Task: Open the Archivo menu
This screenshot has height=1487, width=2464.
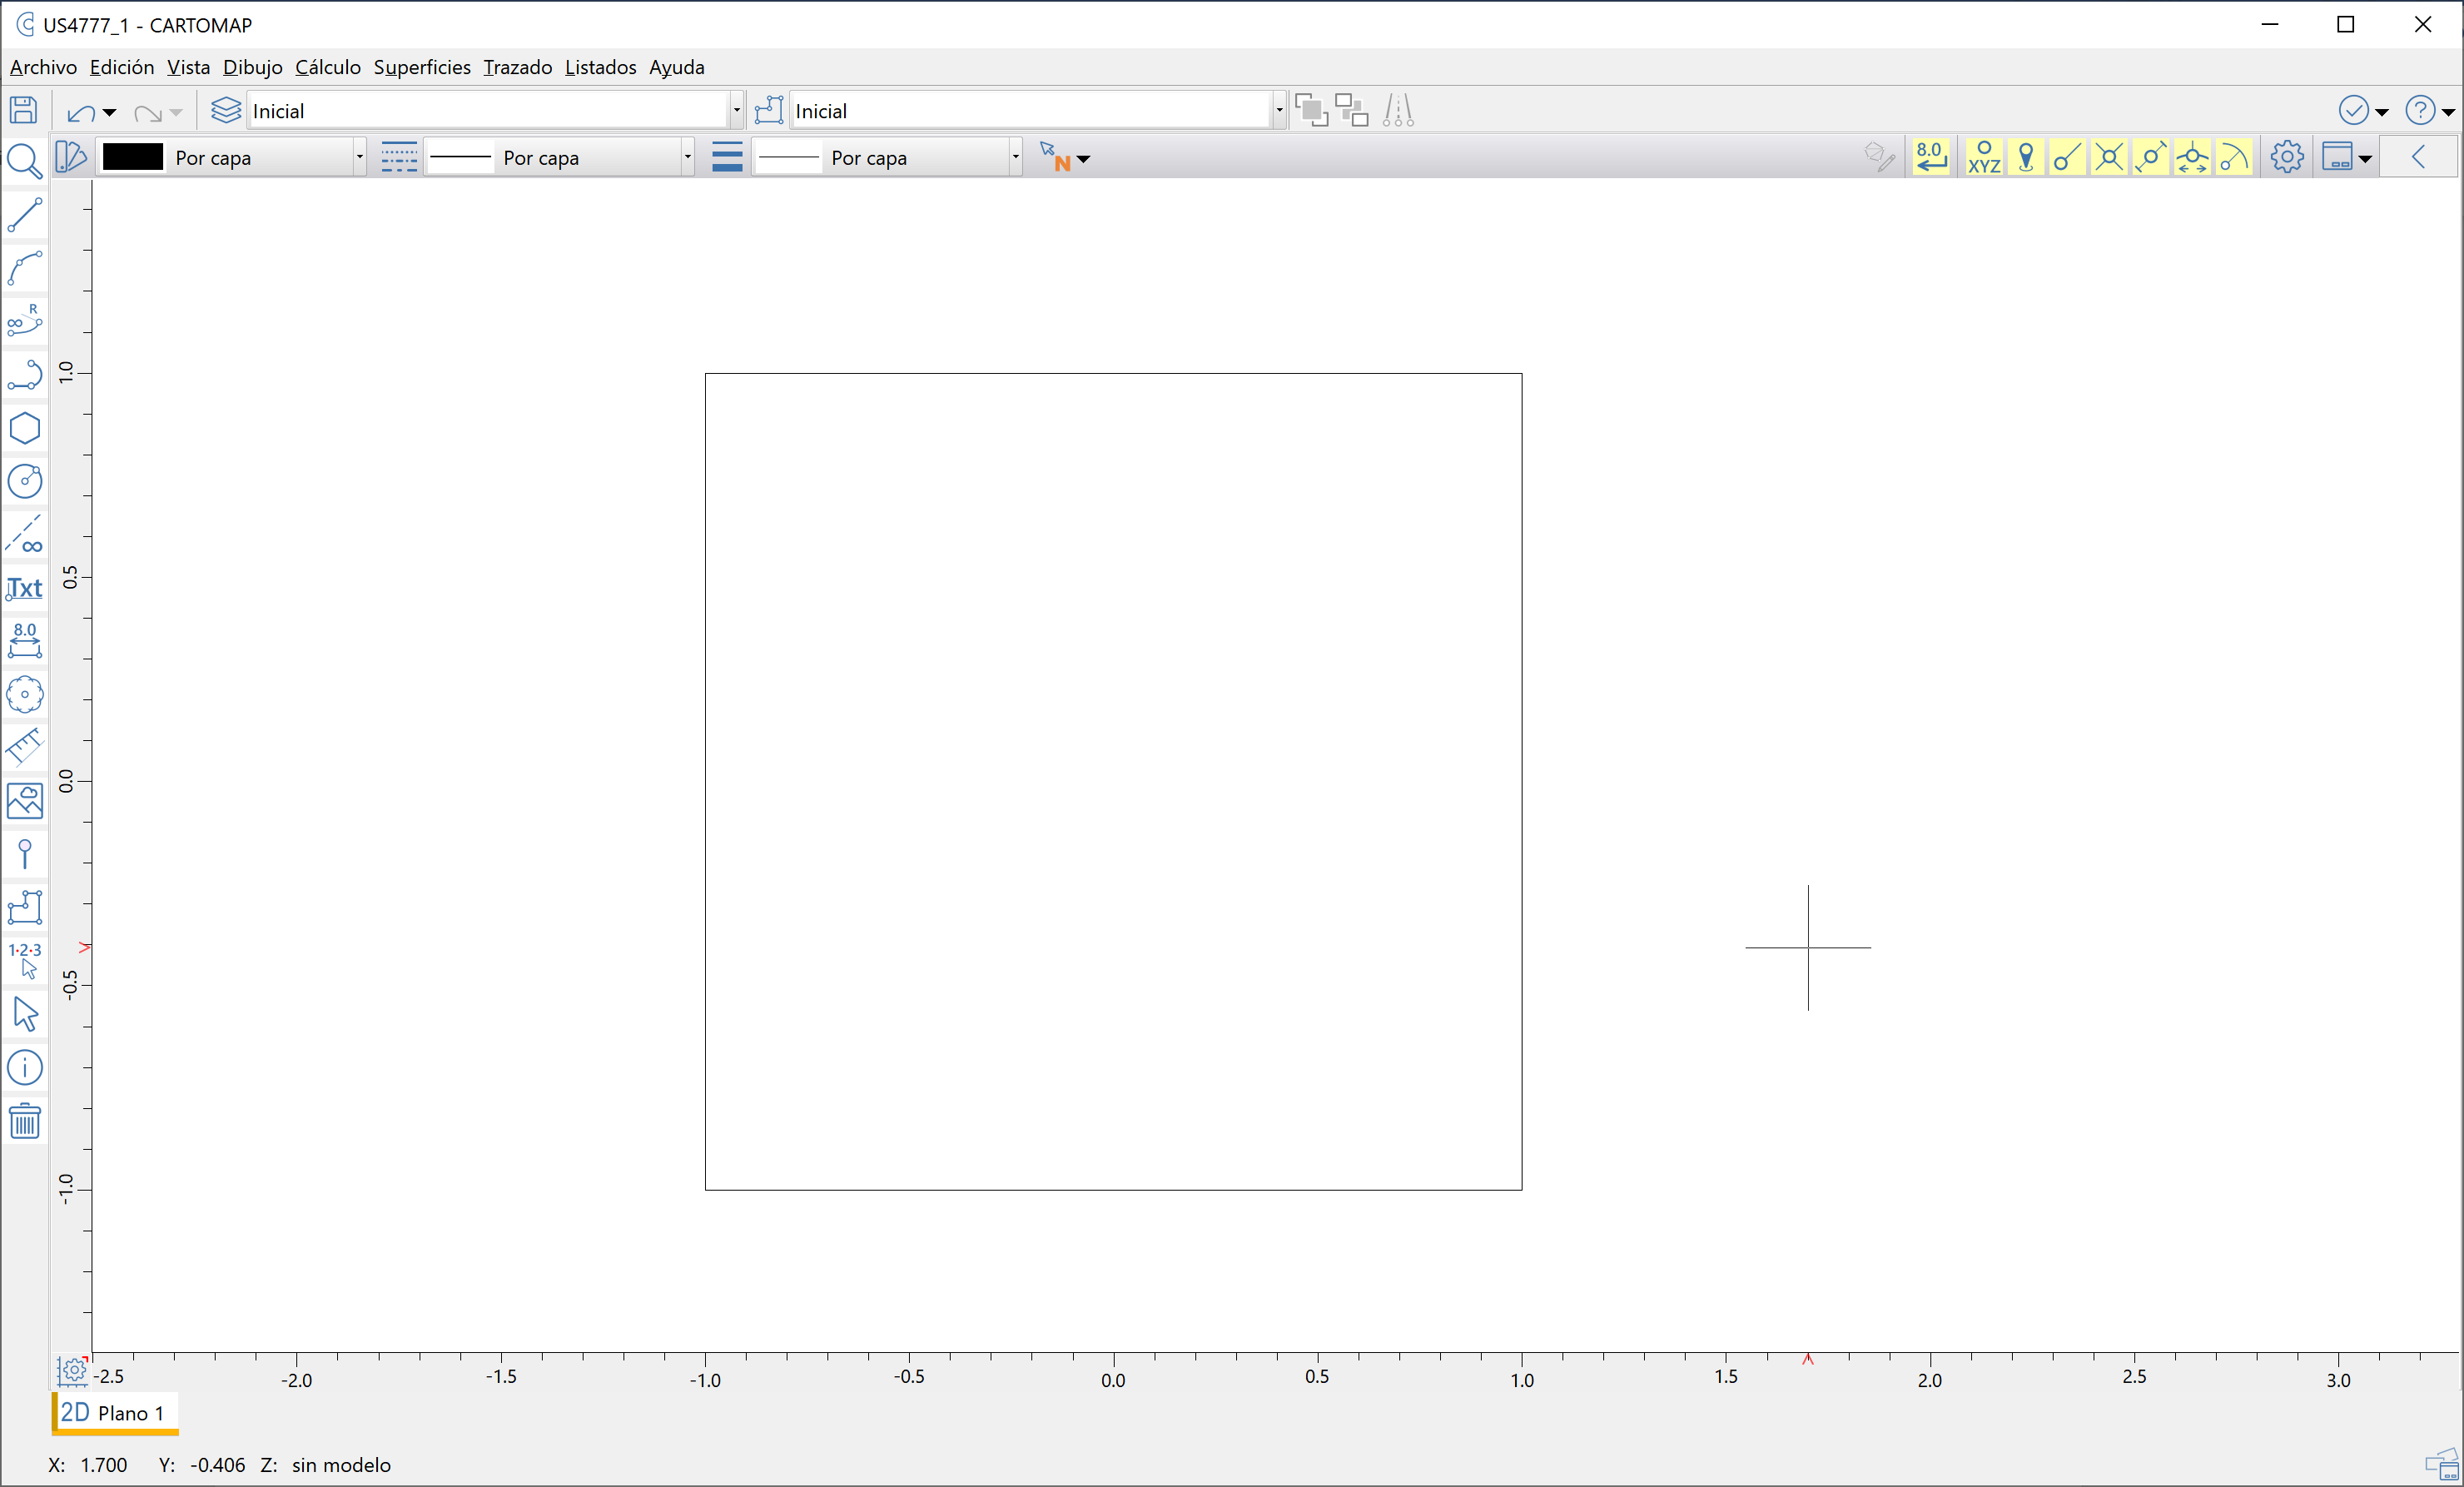Action: click(43, 67)
